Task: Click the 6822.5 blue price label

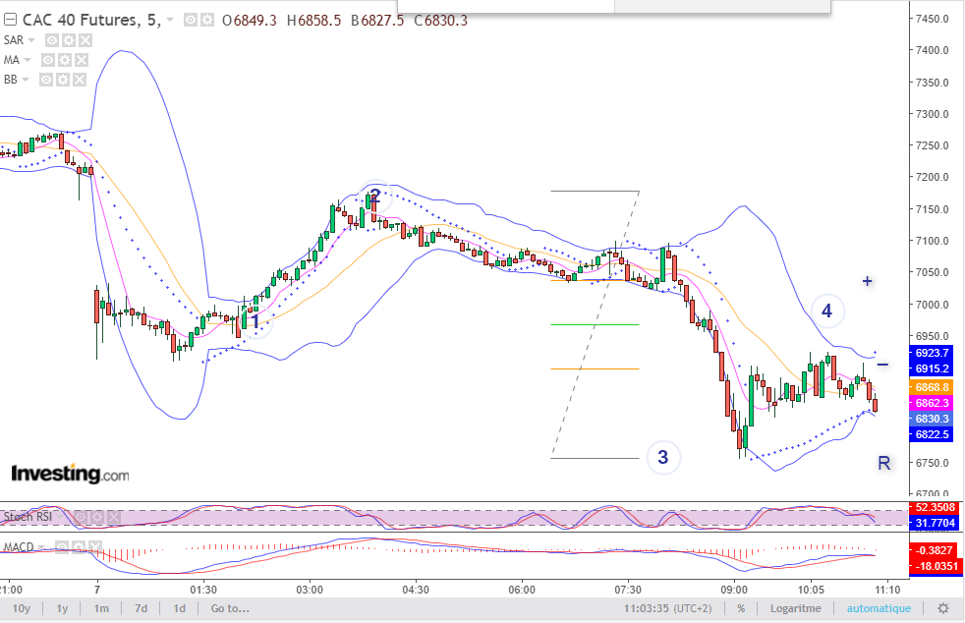Action: point(932,434)
